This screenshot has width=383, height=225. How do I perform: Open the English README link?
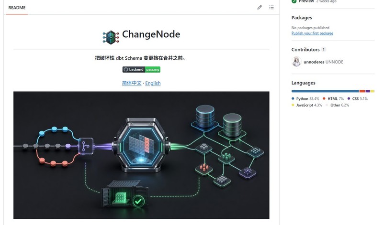(153, 83)
